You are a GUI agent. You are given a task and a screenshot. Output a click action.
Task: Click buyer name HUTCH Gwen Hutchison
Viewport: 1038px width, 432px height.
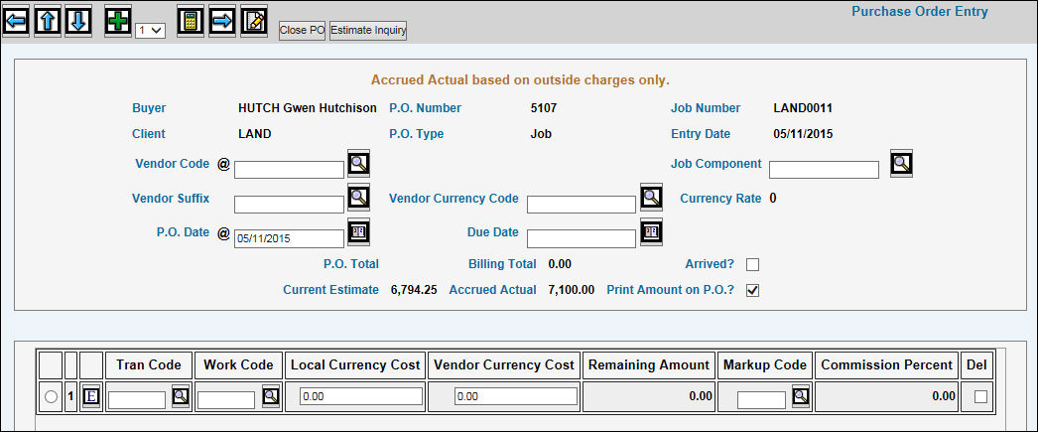click(x=308, y=108)
